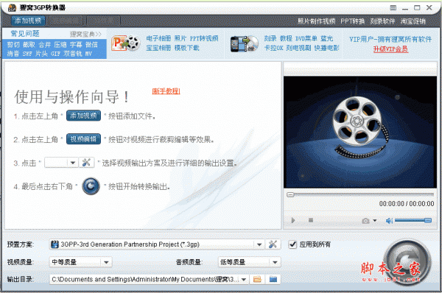Click the 消音 FAQ link
442x293 pixels.
click(13, 54)
